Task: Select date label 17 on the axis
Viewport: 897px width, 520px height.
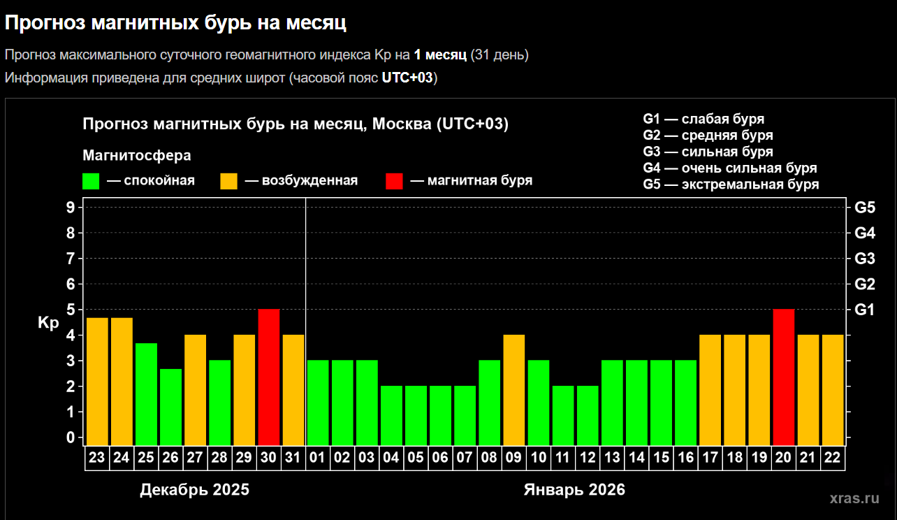Action: [x=710, y=458]
